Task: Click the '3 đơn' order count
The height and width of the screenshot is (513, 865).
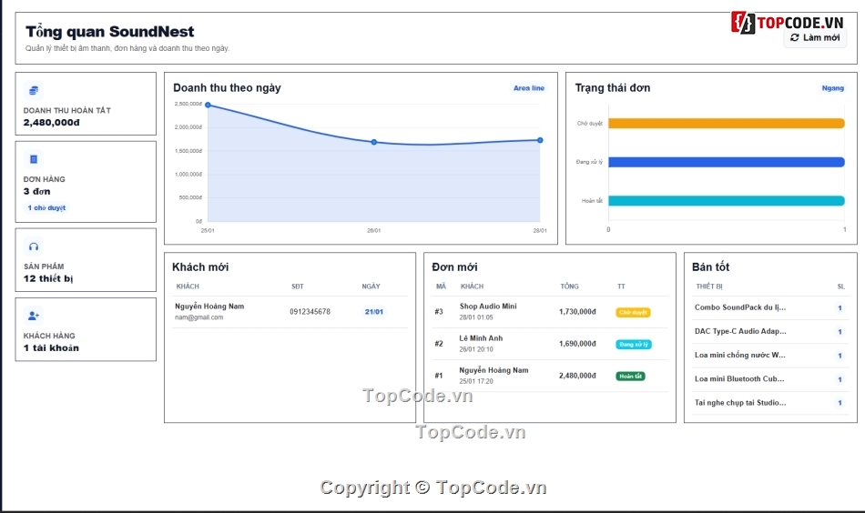Action: pyautogui.click(x=37, y=192)
